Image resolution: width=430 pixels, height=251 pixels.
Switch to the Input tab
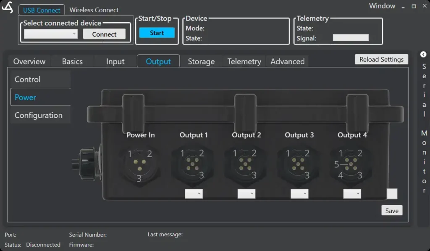[115, 61]
